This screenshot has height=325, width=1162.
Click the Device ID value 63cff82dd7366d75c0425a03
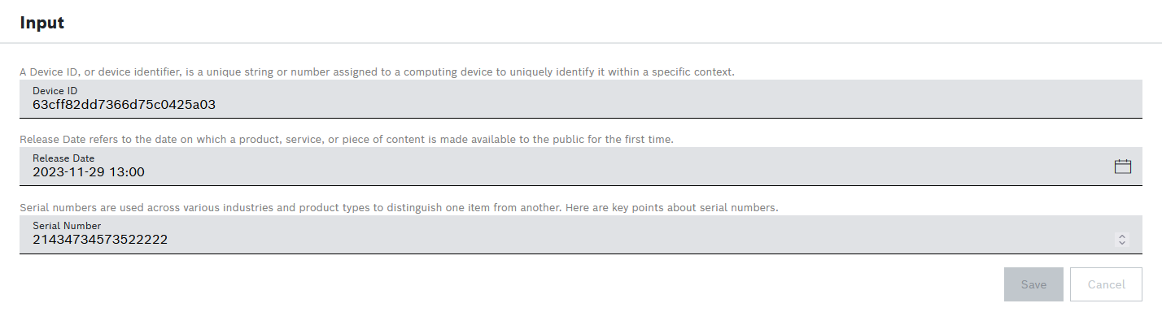click(x=124, y=105)
